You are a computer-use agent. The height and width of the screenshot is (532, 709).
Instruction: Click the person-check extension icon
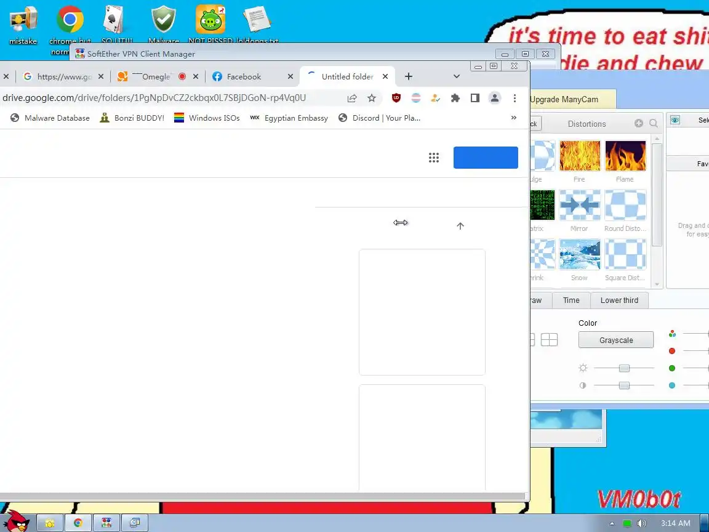[436, 98]
